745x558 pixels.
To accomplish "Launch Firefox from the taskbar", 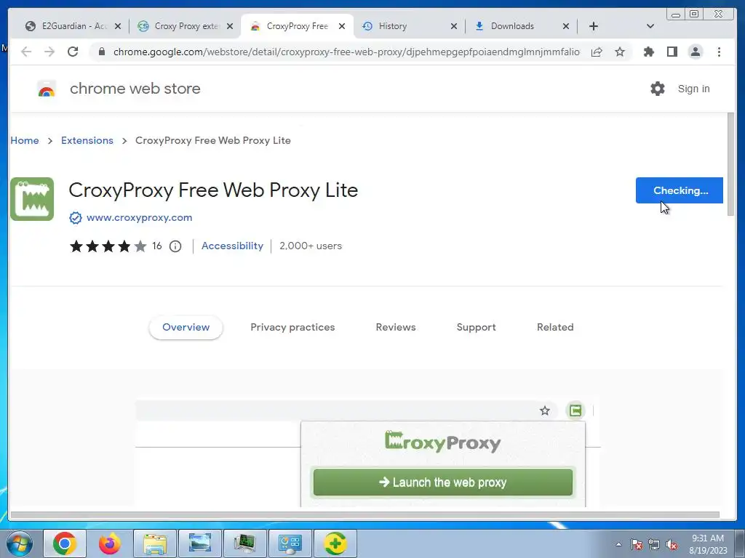I will click(110, 543).
